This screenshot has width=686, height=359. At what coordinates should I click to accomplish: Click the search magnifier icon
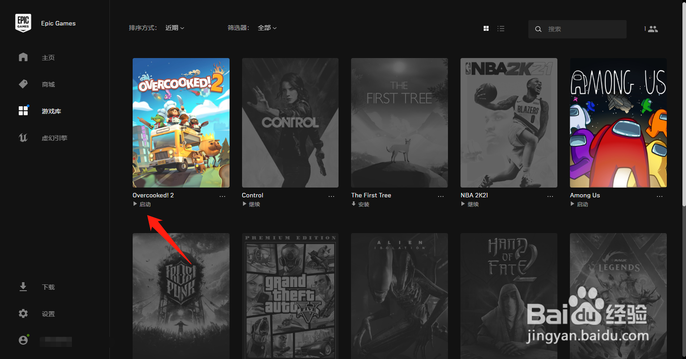coord(538,29)
